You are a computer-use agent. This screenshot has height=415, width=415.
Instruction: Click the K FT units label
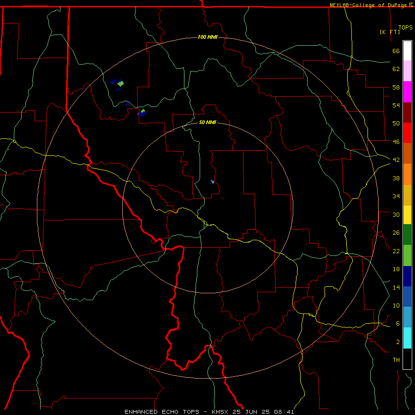390,32
